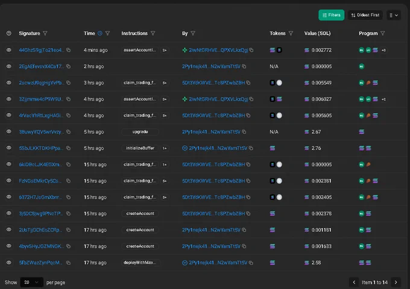Copy signer address in 6372H7JsGmXbnr row

(248, 197)
